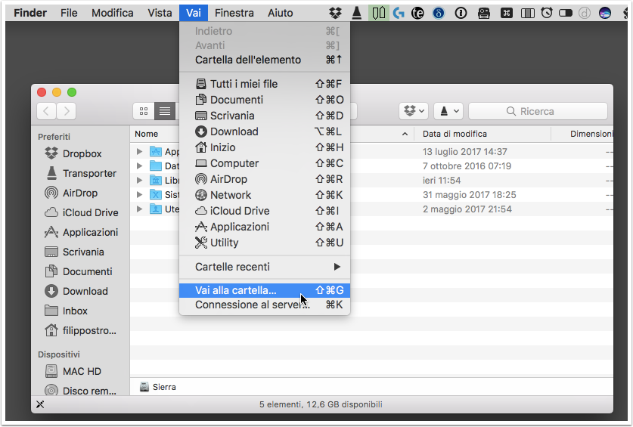The width and height of the screenshot is (633, 427).
Task: Expand the Libr folder row
Action: (139, 181)
